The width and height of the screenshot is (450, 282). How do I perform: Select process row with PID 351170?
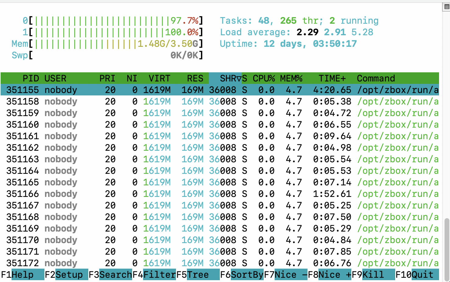pos(220,240)
